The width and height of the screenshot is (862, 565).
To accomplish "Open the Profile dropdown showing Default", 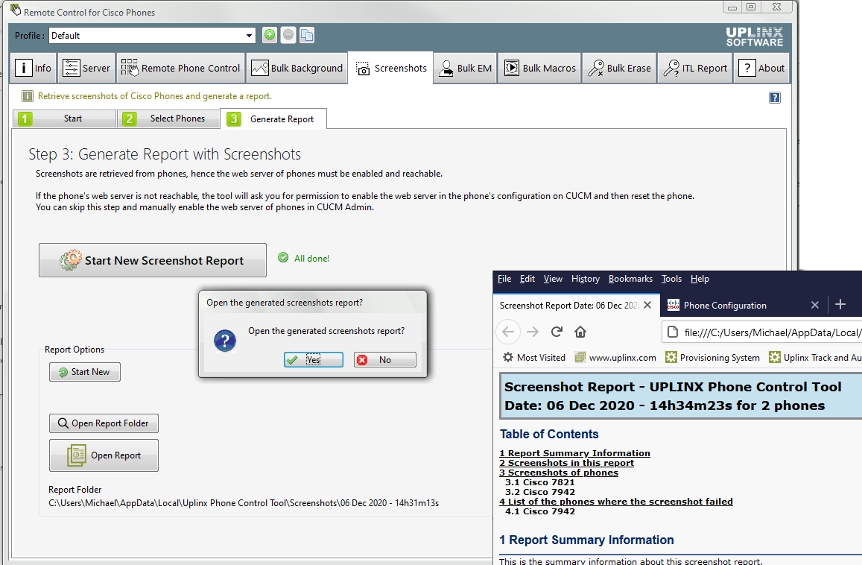I will (152, 36).
